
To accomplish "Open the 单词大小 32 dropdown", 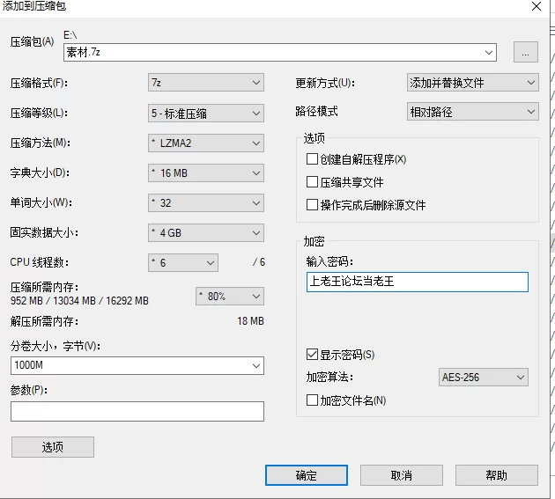I will (x=206, y=203).
